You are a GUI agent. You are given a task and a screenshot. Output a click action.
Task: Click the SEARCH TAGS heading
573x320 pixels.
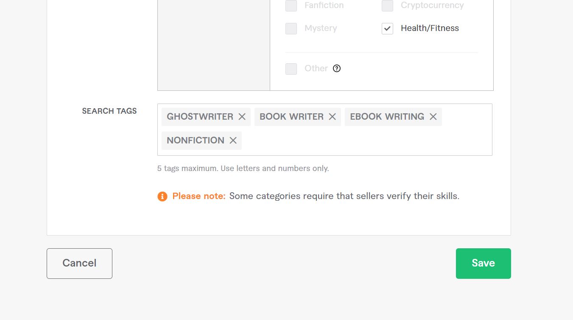tap(109, 111)
